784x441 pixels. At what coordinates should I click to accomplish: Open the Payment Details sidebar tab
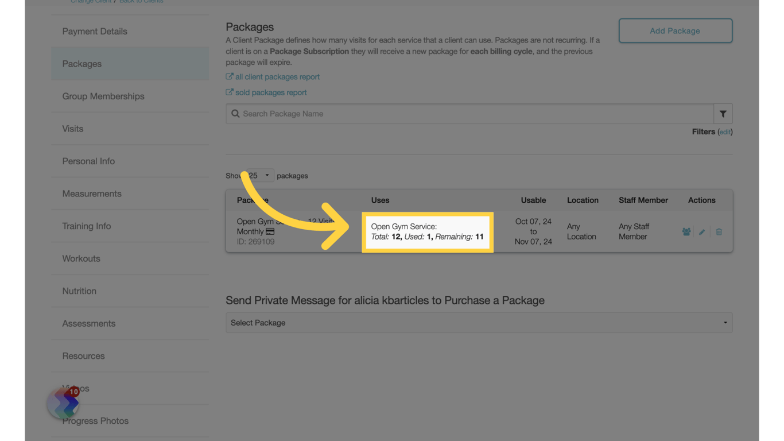coord(95,32)
